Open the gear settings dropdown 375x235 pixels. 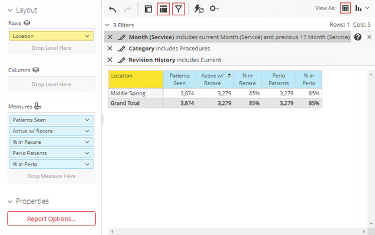[214, 9]
